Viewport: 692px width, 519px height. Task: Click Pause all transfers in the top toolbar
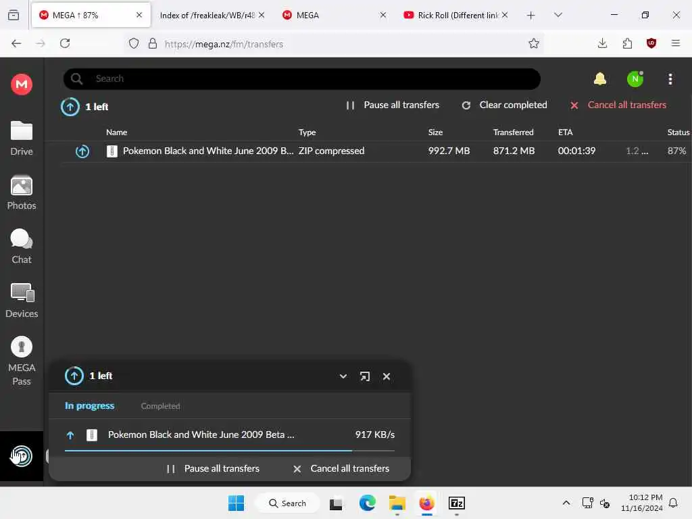[393, 105]
